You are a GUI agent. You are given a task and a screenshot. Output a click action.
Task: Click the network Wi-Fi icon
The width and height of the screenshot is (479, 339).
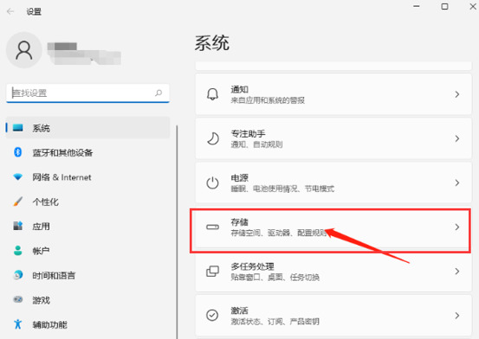[x=17, y=176]
